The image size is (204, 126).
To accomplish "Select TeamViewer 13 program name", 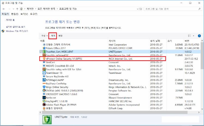I will 54,73.
